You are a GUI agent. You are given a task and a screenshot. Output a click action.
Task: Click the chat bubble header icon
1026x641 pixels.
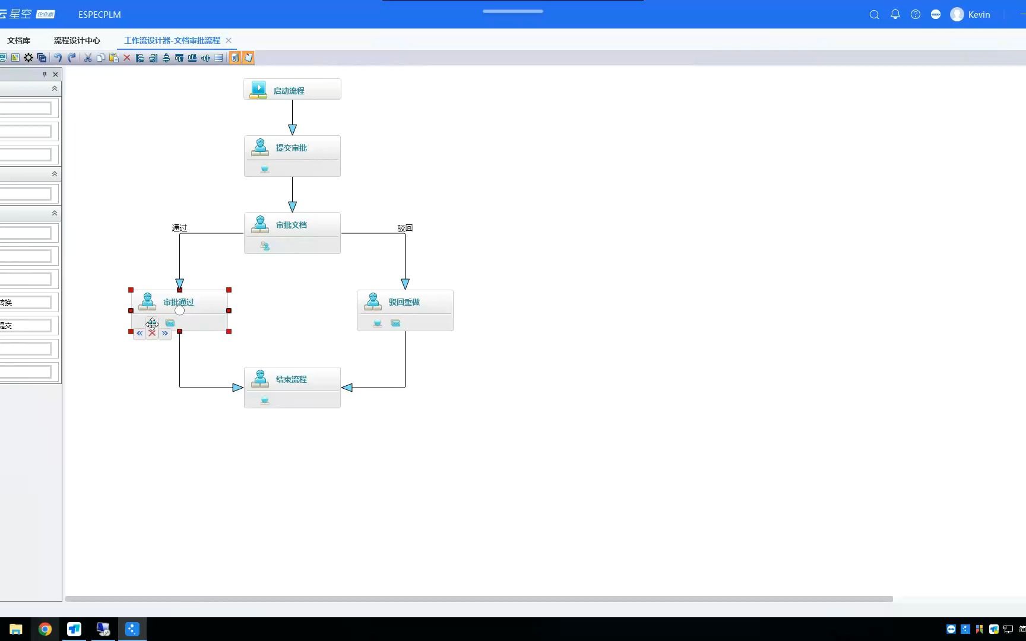(x=936, y=14)
